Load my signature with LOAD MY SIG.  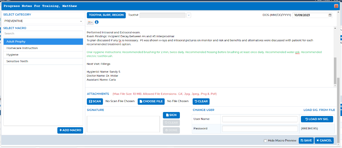(x=317, y=119)
